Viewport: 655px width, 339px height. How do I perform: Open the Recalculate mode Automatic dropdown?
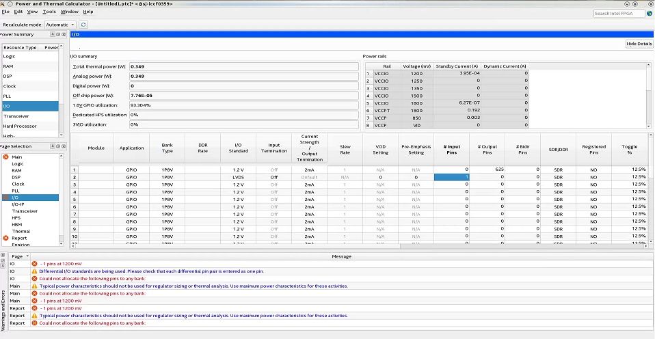tap(61, 25)
